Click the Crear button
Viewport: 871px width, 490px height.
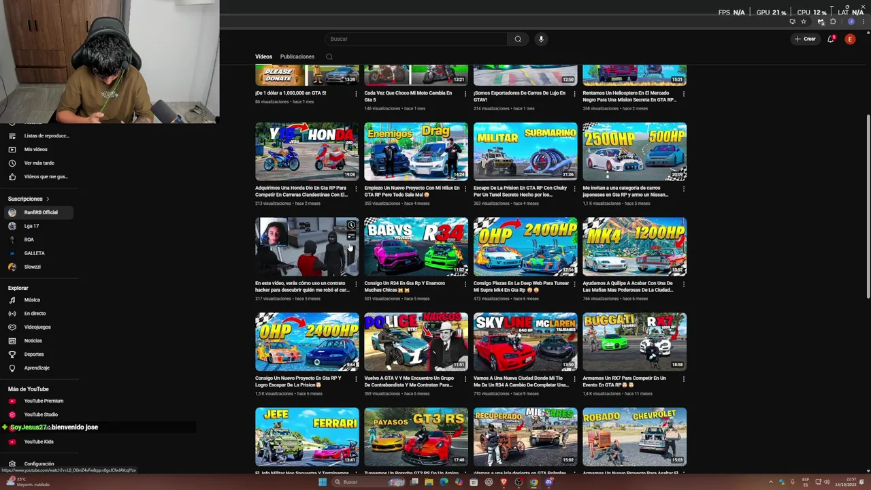point(805,39)
